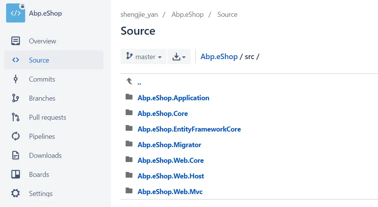Expand the download options dropdown

(179, 57)
